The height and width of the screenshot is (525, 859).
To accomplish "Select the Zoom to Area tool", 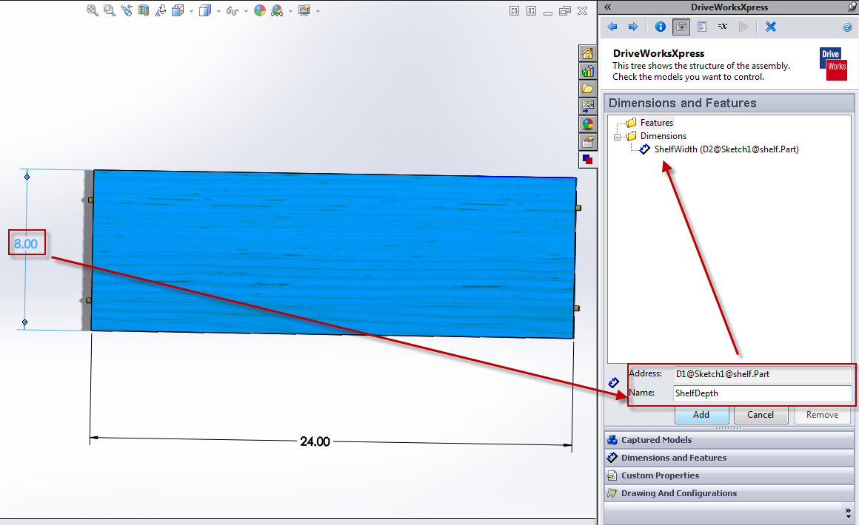I will (110, 10).
